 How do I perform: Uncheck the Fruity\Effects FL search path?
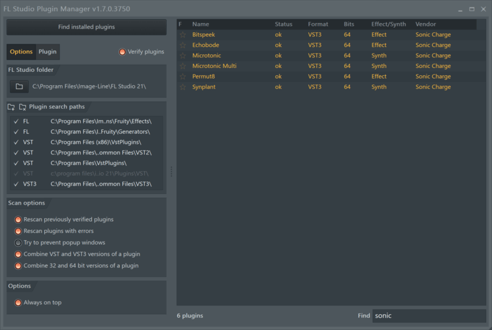click(x=16, y=121)
